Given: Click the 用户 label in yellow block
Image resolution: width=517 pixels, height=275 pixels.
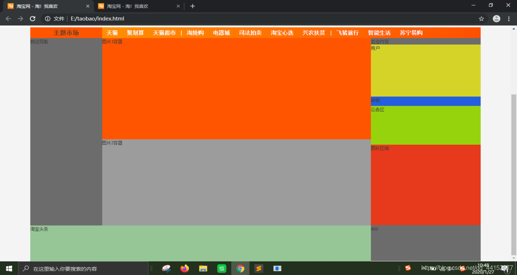Looking at the screenshot, I should tap(375, 48).
